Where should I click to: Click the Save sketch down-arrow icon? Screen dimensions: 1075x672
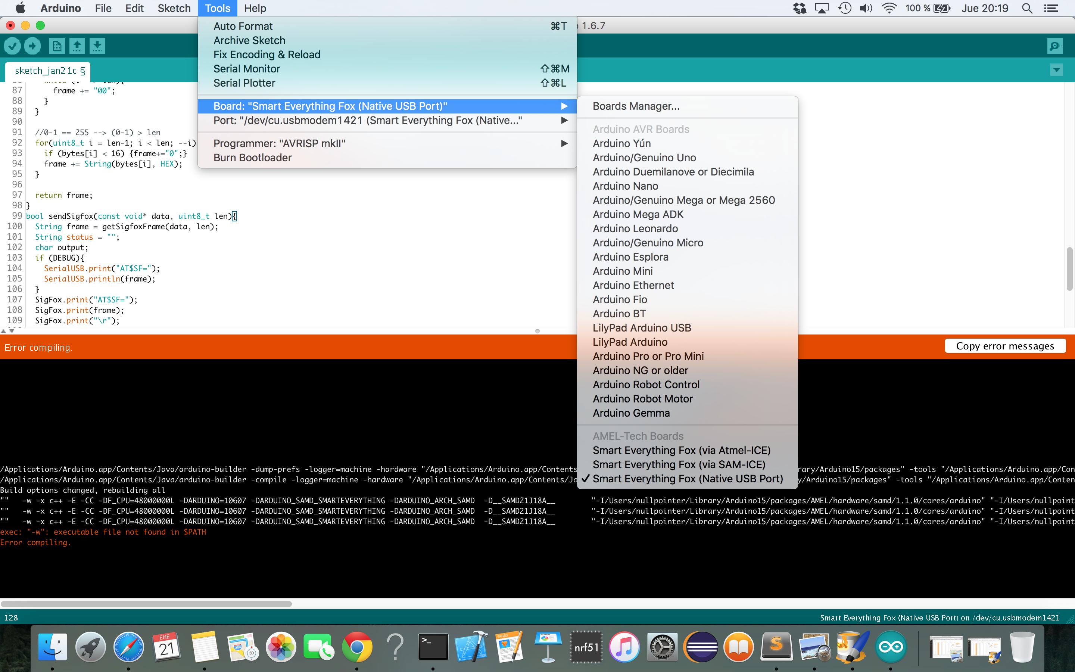[97, 46]
